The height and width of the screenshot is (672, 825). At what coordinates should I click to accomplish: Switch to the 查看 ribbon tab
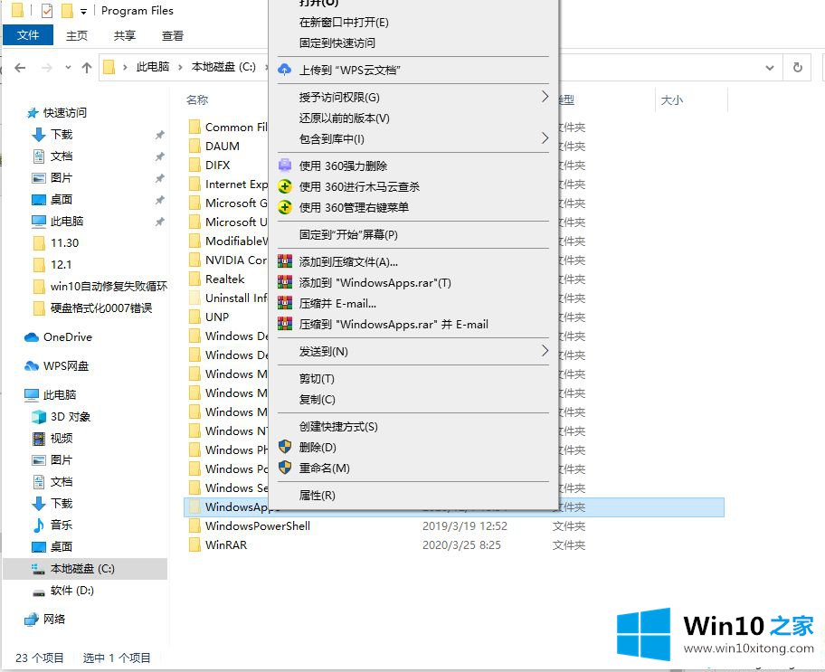[173, 35]
